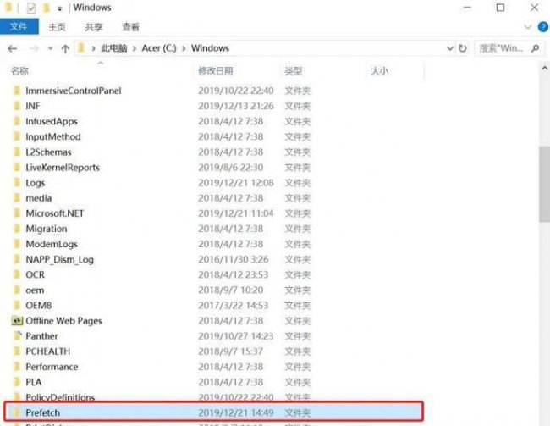
Task: Expand the chevron after Acer (C:) in path
Action: (184, 48)
